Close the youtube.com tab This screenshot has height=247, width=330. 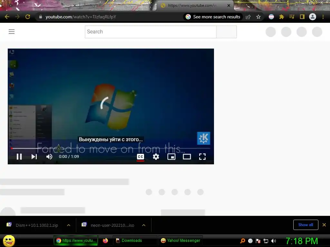[x=229, y=6]
